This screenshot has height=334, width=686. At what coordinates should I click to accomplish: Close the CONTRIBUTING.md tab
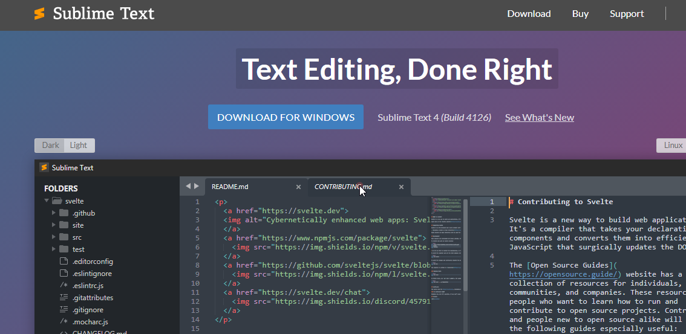[x=401, y=187]
